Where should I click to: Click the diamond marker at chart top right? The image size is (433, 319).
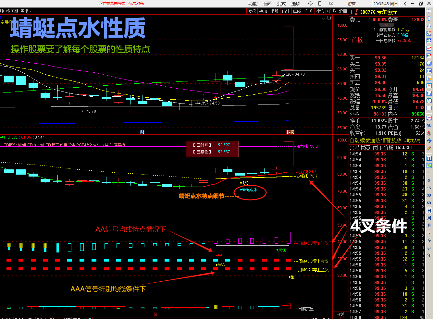323,18
